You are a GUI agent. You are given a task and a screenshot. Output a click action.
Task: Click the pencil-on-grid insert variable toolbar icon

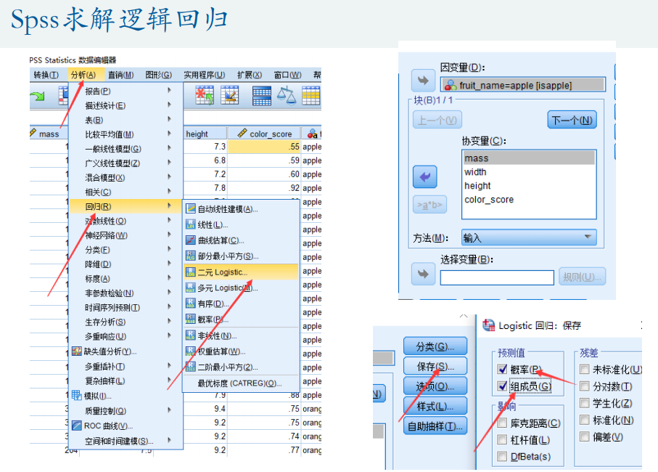point(229,95)
